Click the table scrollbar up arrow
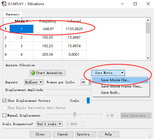This screenshot has height=139, width=154. [x=148, y=20]
